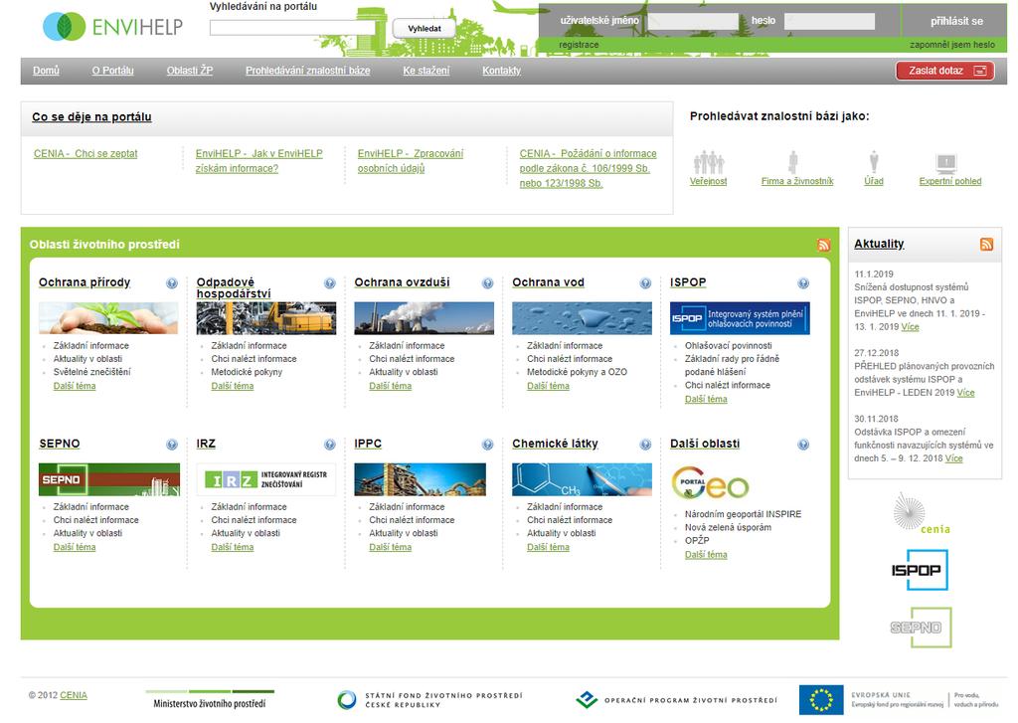Click the EnviHELP logo
The image size is (1018, 723).
(113, 27)
